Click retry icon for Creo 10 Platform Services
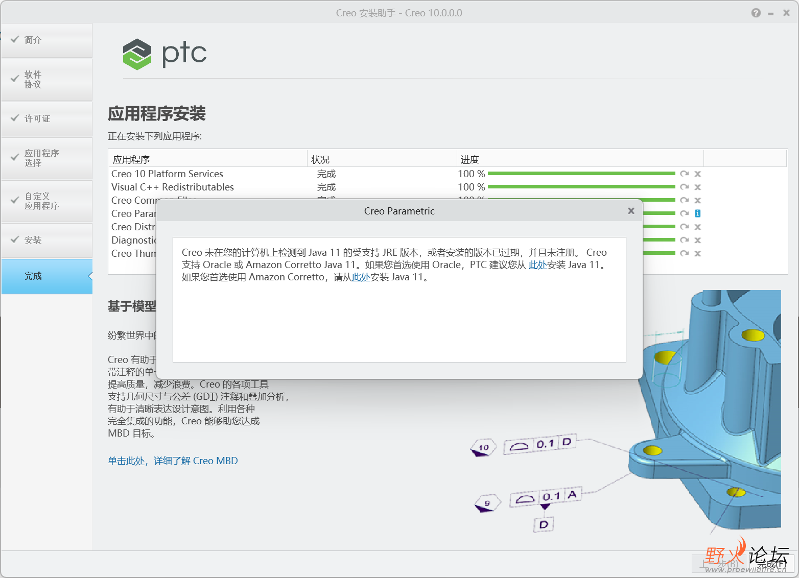This screenshot has width=799, height=578. (x=684, y=174)
